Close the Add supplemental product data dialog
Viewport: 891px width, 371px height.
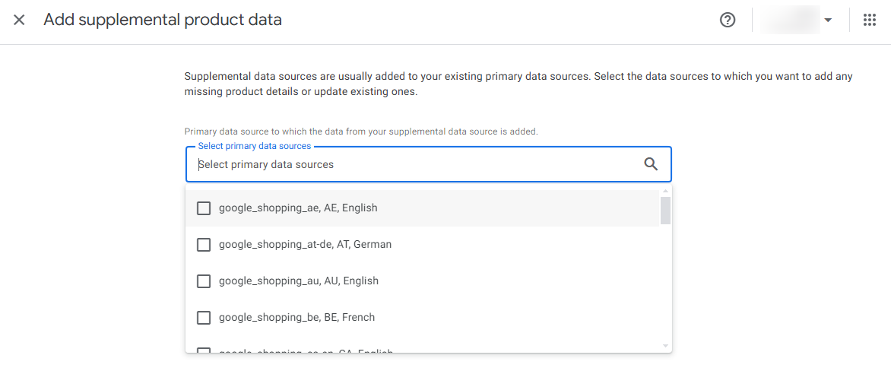[x=19, y=20]
